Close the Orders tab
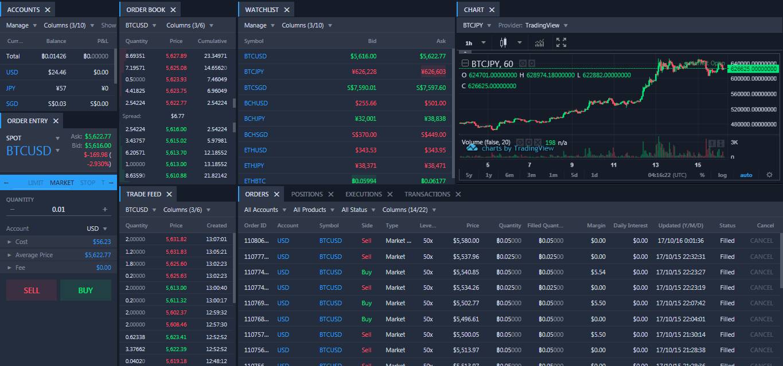The image size is (783, 366). click(276, 194)
